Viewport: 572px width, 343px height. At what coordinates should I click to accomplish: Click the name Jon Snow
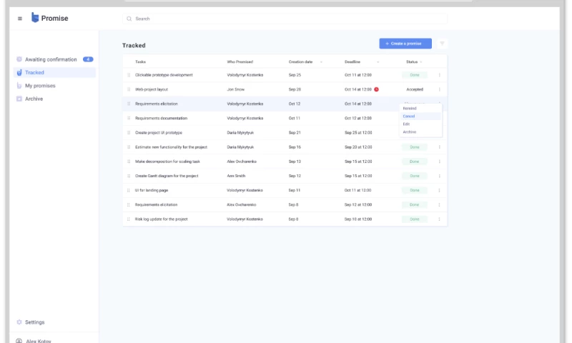[236, 89]
